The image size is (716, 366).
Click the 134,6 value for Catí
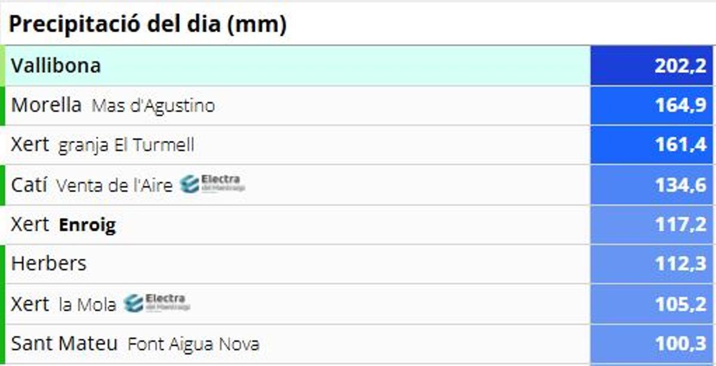point(653,185)
